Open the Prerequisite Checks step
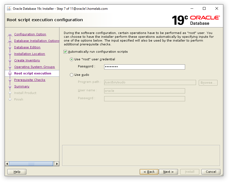The height and width of the screenshot is (182, 229). (x=30, y=80)
